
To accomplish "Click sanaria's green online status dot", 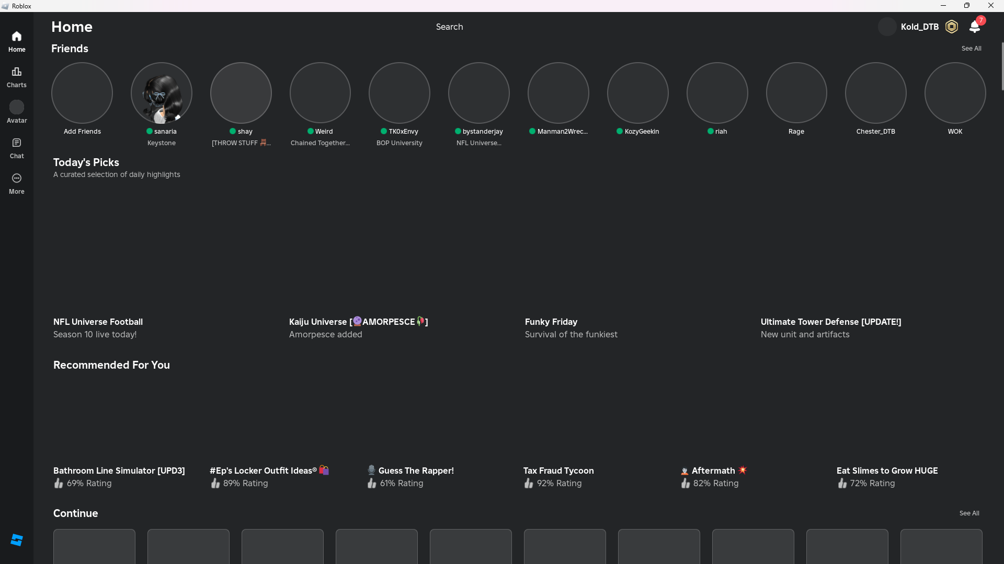I will click(150, 131).
